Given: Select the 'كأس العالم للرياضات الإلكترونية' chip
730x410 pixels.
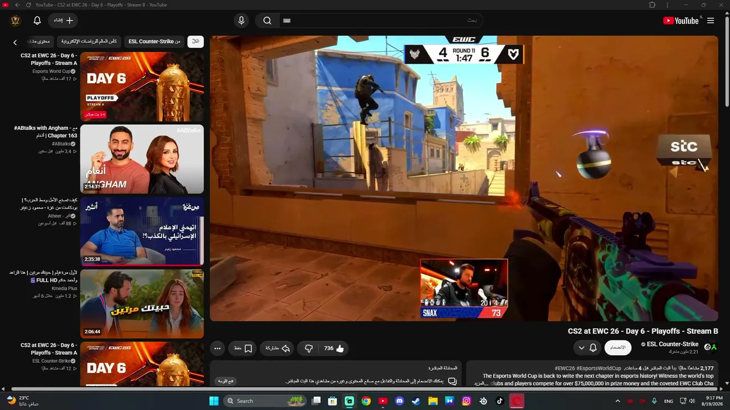Looking at the screenshot, I should [89, 42].
